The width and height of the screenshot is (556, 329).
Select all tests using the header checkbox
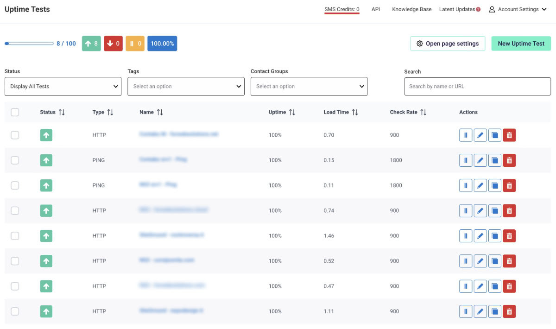coord(14,112)
